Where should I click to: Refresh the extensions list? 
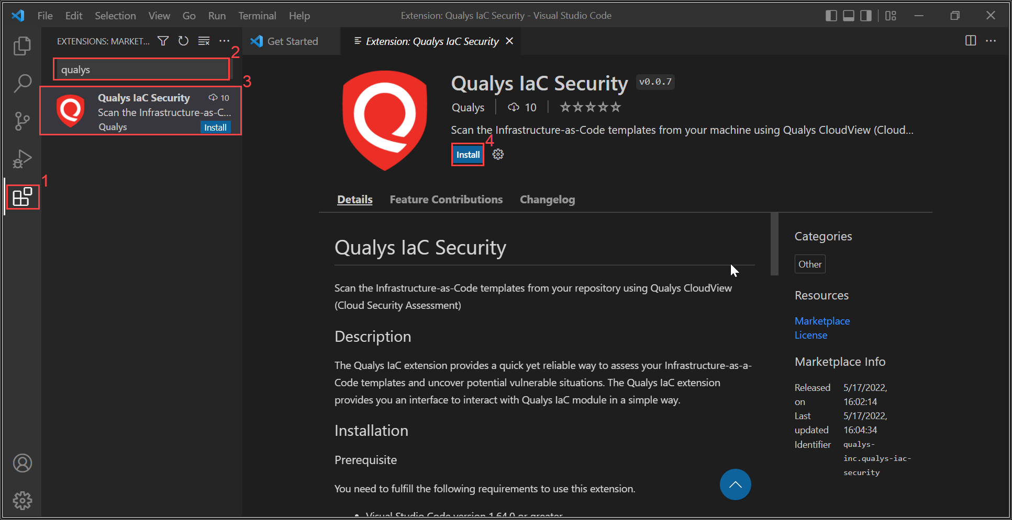[x=183, y=41]
